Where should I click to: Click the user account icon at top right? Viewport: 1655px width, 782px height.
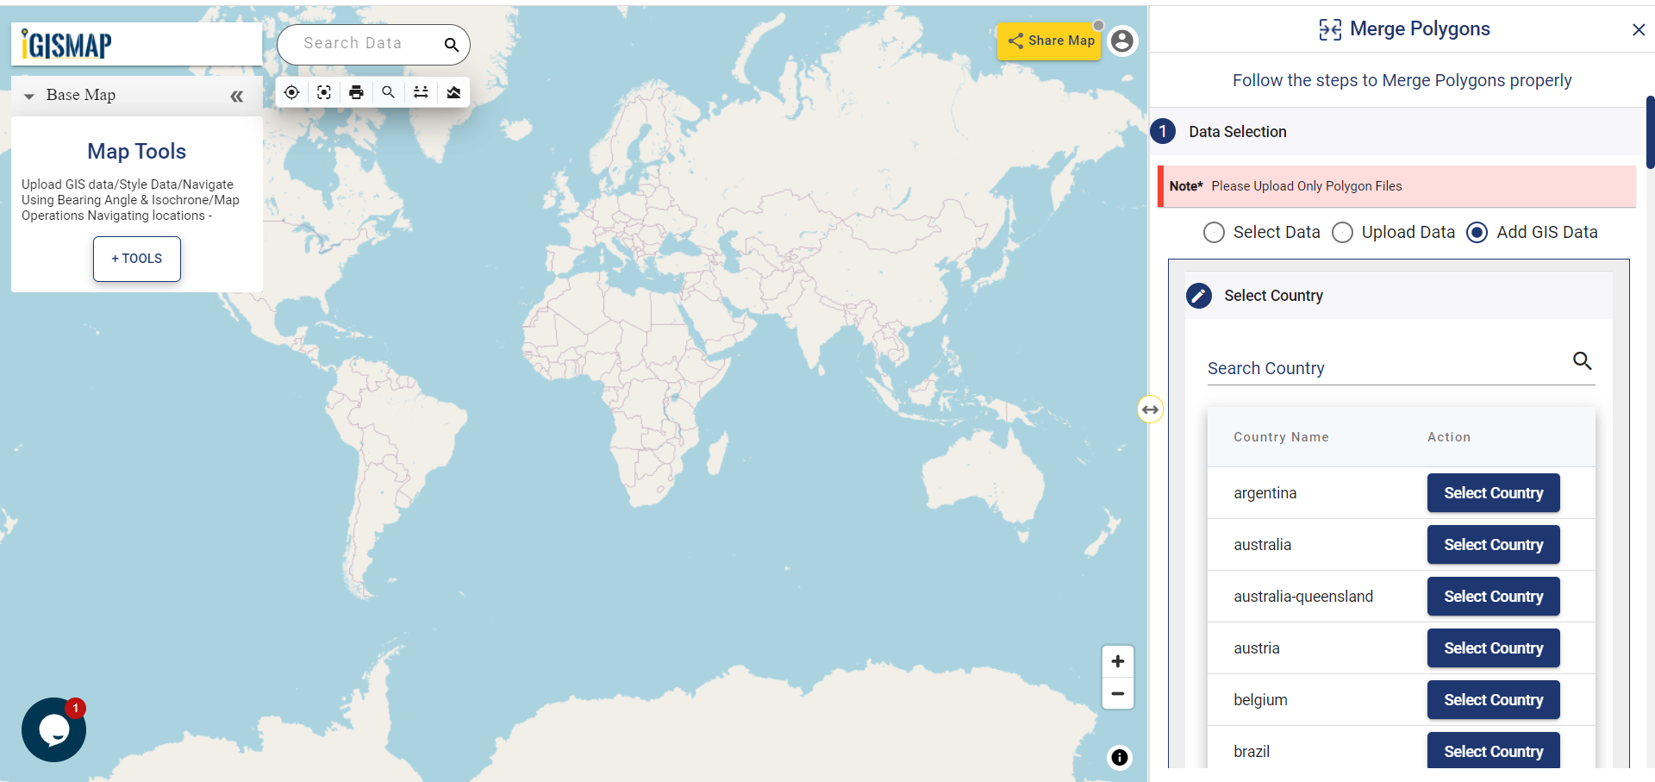point(1121,41)
